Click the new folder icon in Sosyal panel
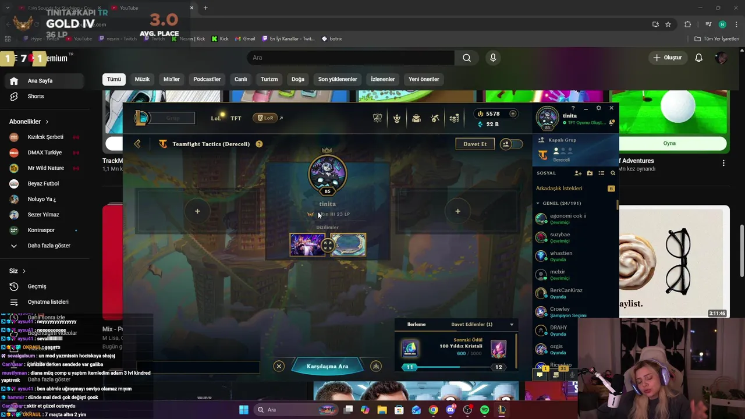The width and height of the screenshot is (745, 419). pos(590,173)
